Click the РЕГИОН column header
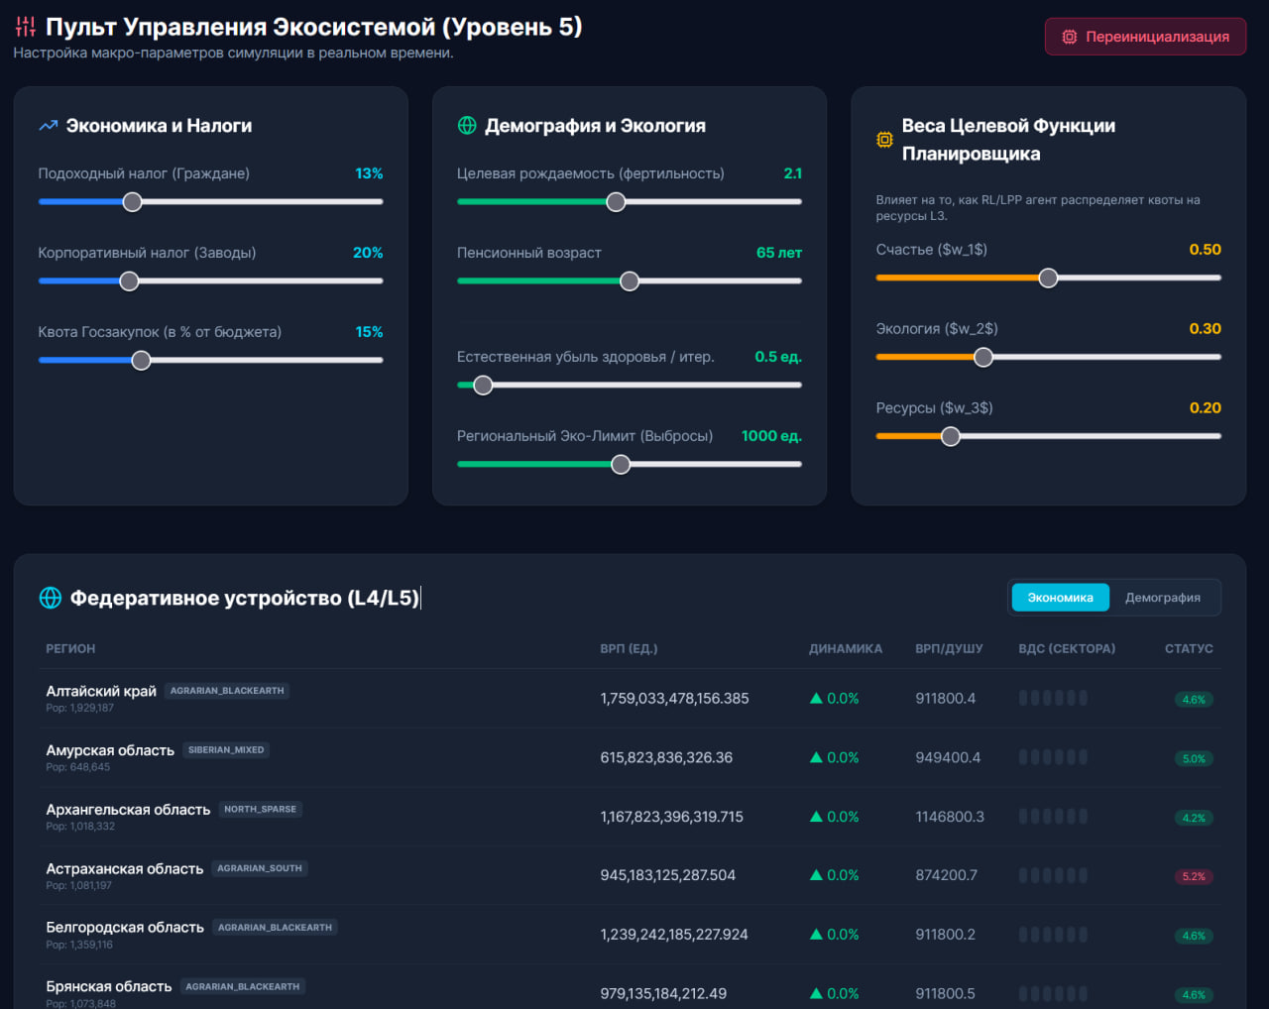 pyautogui.click(x=70, y=648)
